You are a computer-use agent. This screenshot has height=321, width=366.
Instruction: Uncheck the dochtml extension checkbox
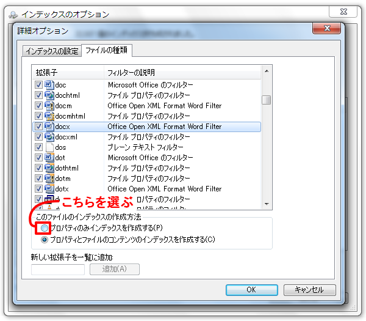pyautogui.click(x=38, y=95)
